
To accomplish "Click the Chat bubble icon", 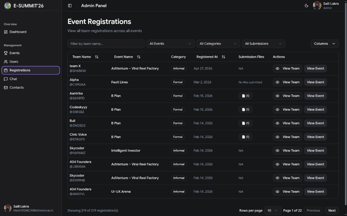I will click(6, 79).
